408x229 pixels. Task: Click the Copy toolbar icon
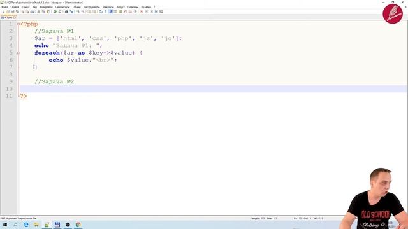pos(43,11)
